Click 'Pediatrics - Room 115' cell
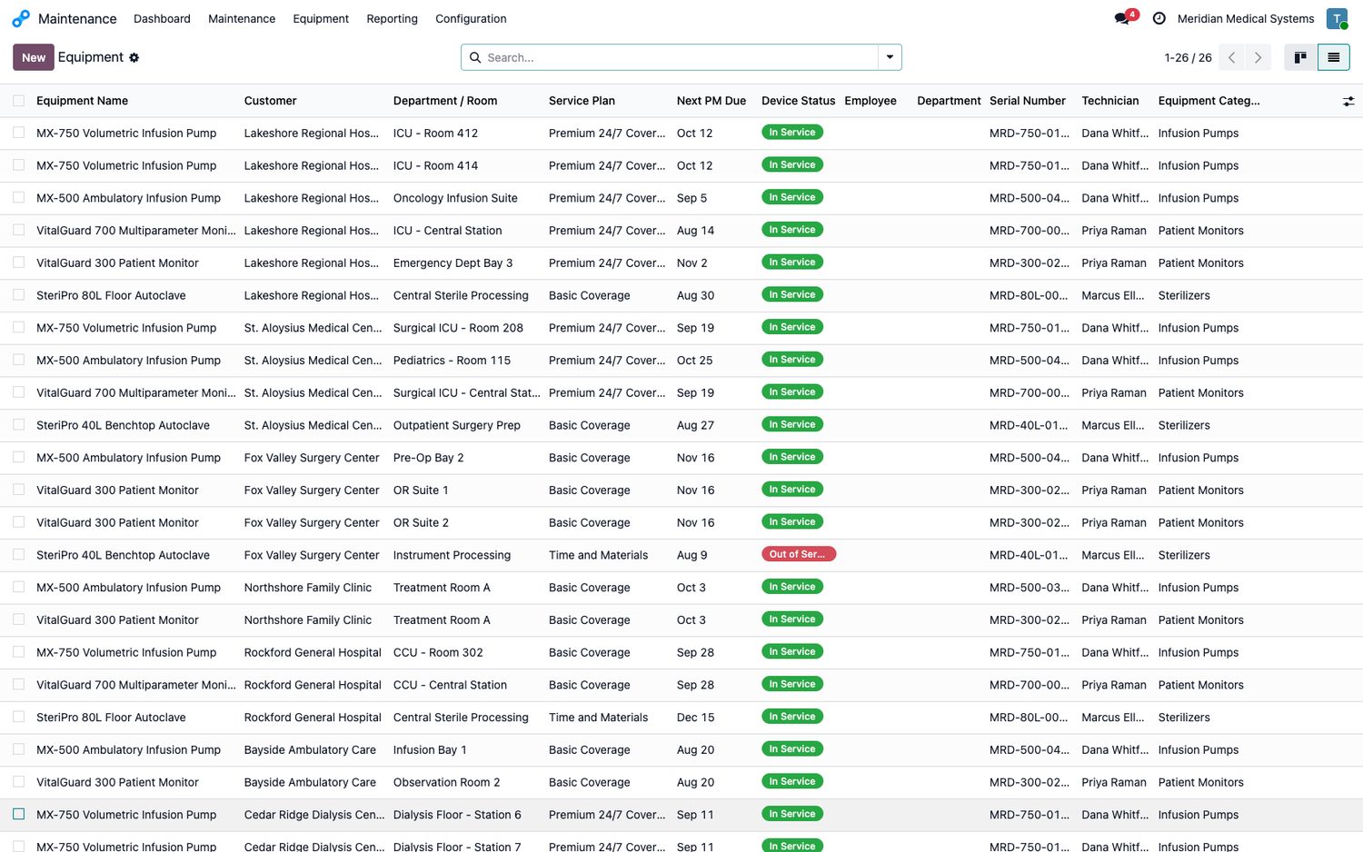Viewport: 1363px width, 852px height. (x=452, y=360)
